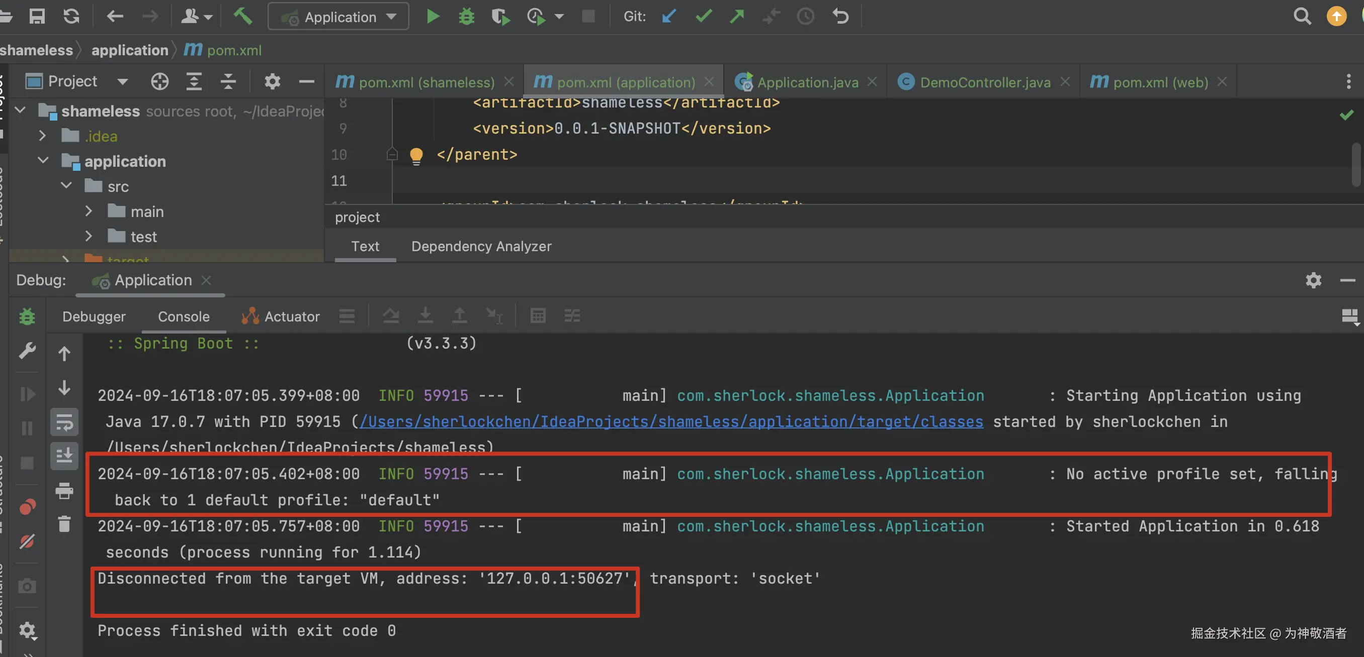1364x657 pixels.
Task: Open the Dependency Analyzer tab
Action: click(x=481, y=247)
